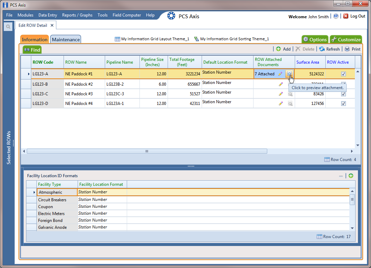Click the search magnifier in the left sidebar
Viewport: 371px width, 268px height.
(x=8, y=26)
